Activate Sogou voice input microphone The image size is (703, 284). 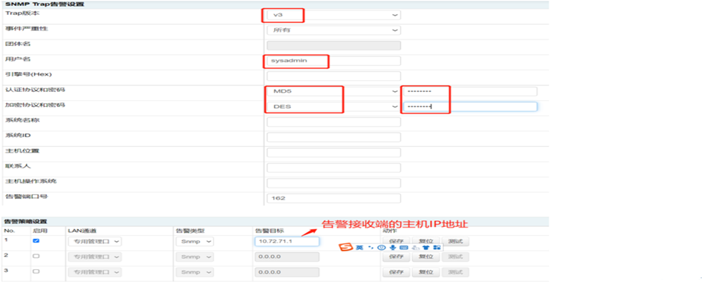click(393, 247)
